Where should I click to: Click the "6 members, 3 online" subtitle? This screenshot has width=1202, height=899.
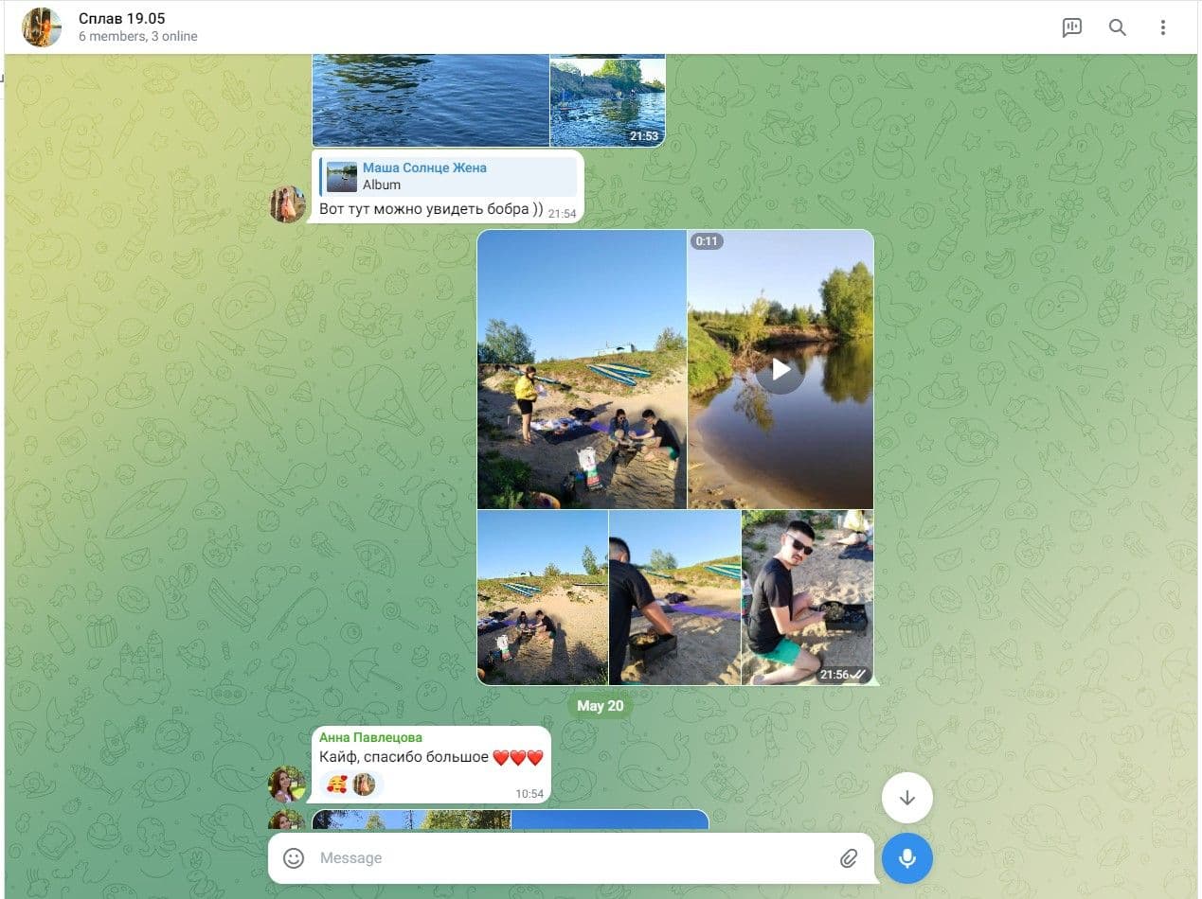(x=138, y=37)
